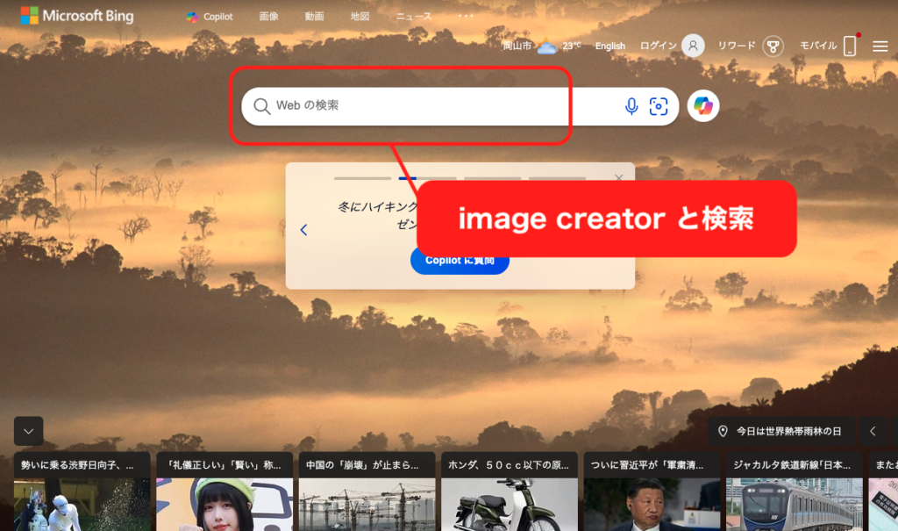Open visual search camera icon
The image size is (898, 531).
659,107
